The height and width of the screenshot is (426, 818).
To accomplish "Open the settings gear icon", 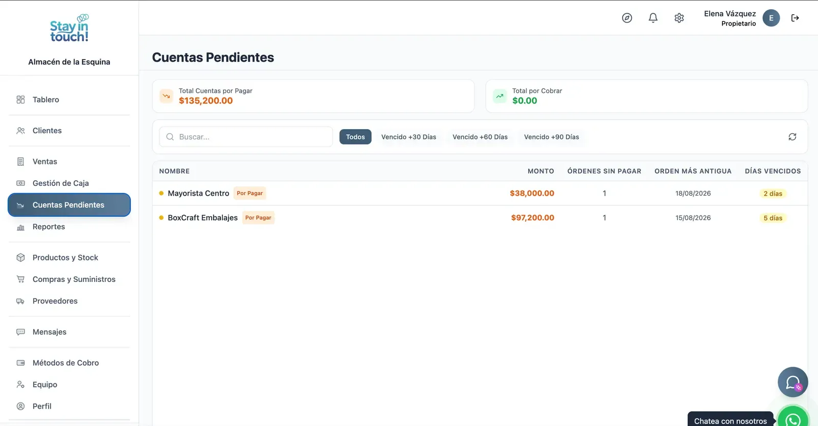I will tap(679, 18).
